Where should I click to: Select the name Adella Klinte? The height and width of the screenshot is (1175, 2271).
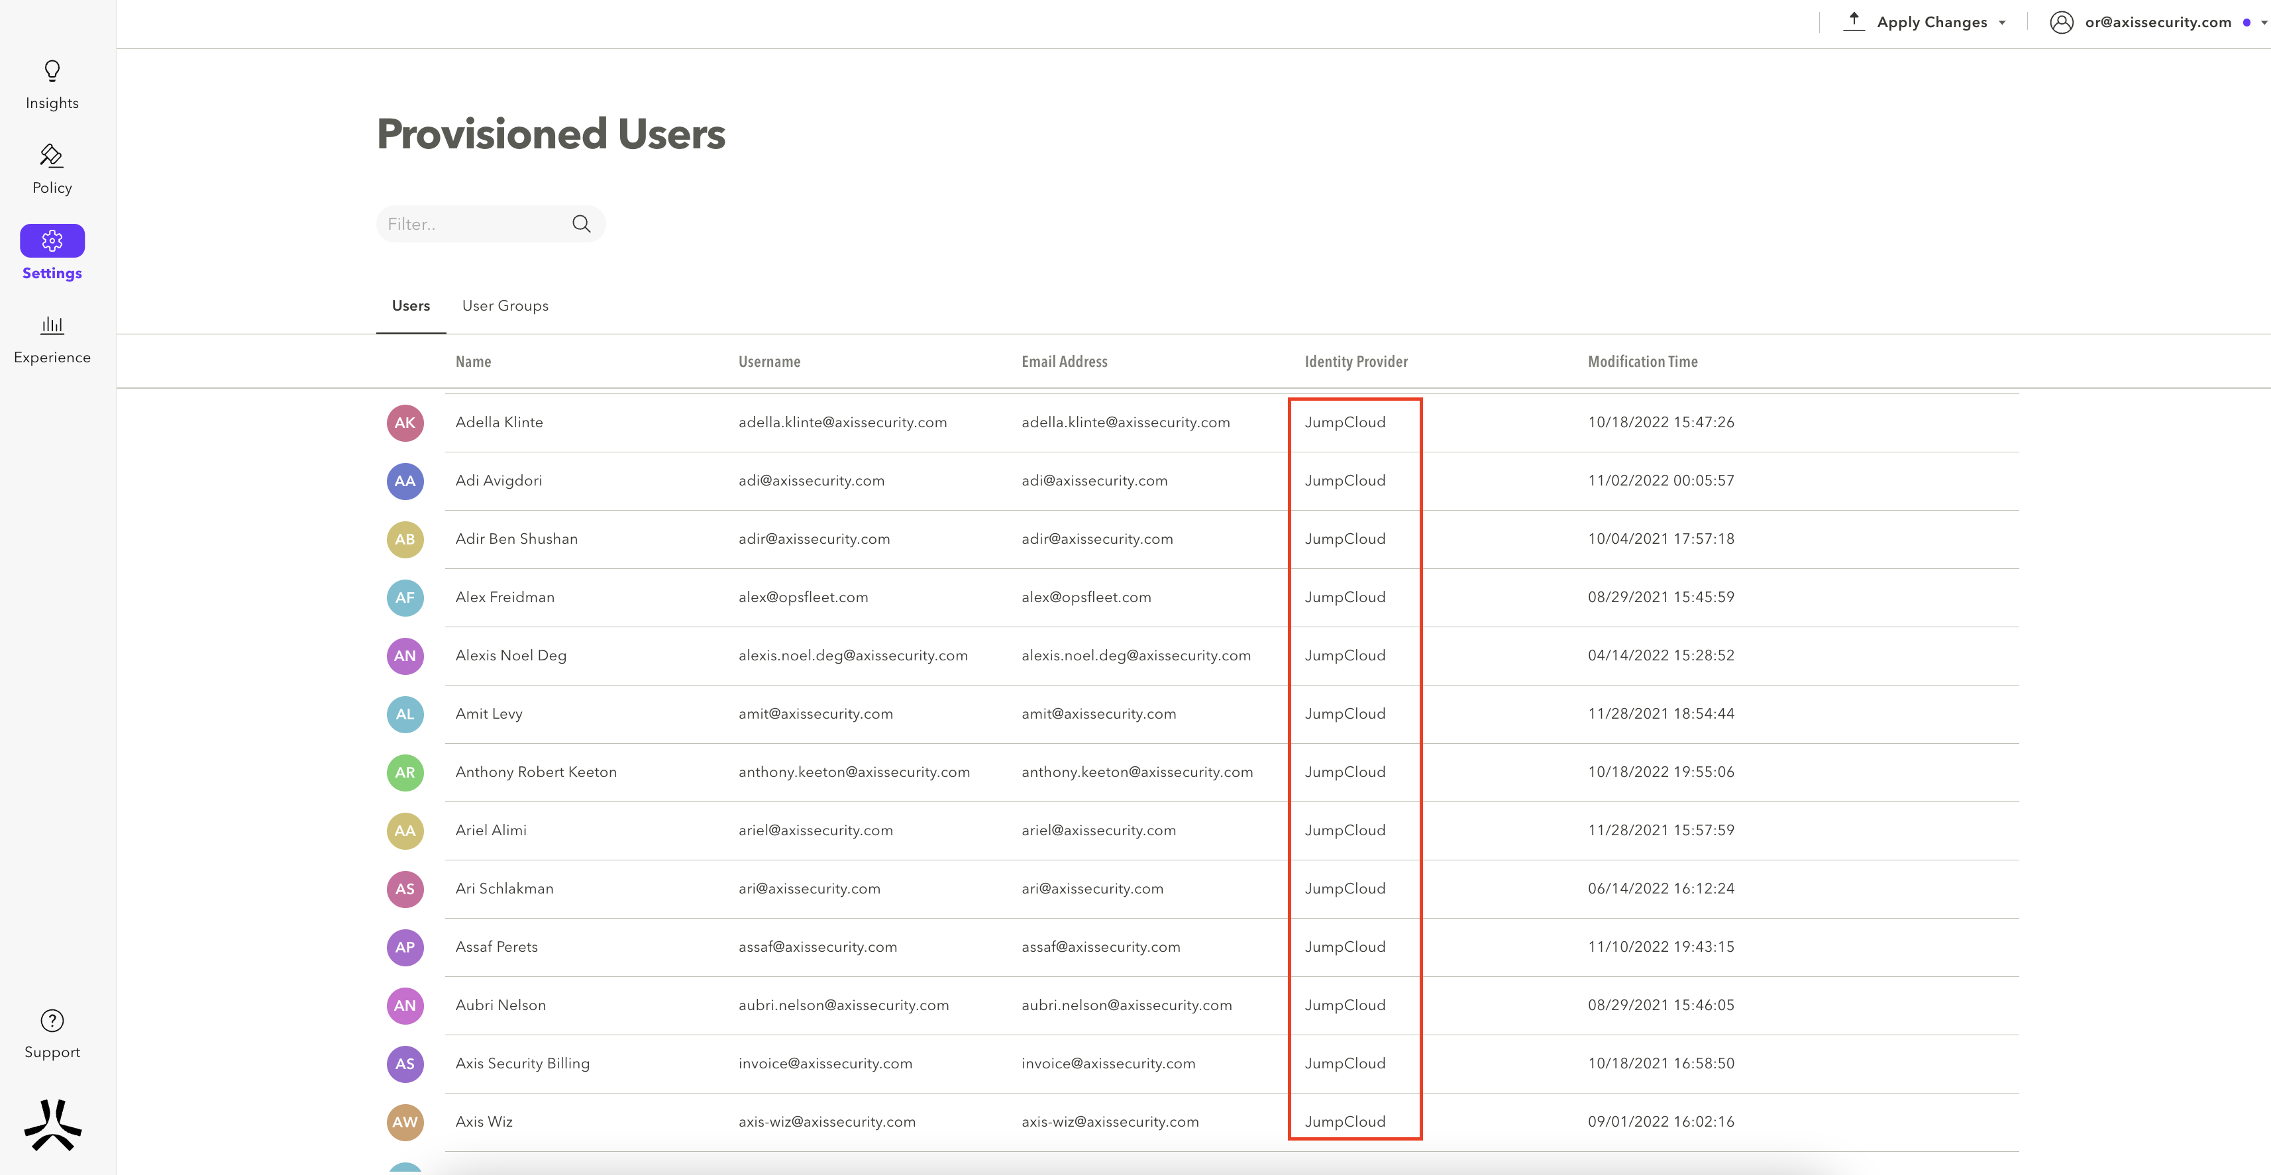point(499,422)
